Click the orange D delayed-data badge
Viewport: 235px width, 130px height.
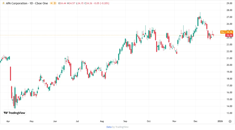[55, 3]
